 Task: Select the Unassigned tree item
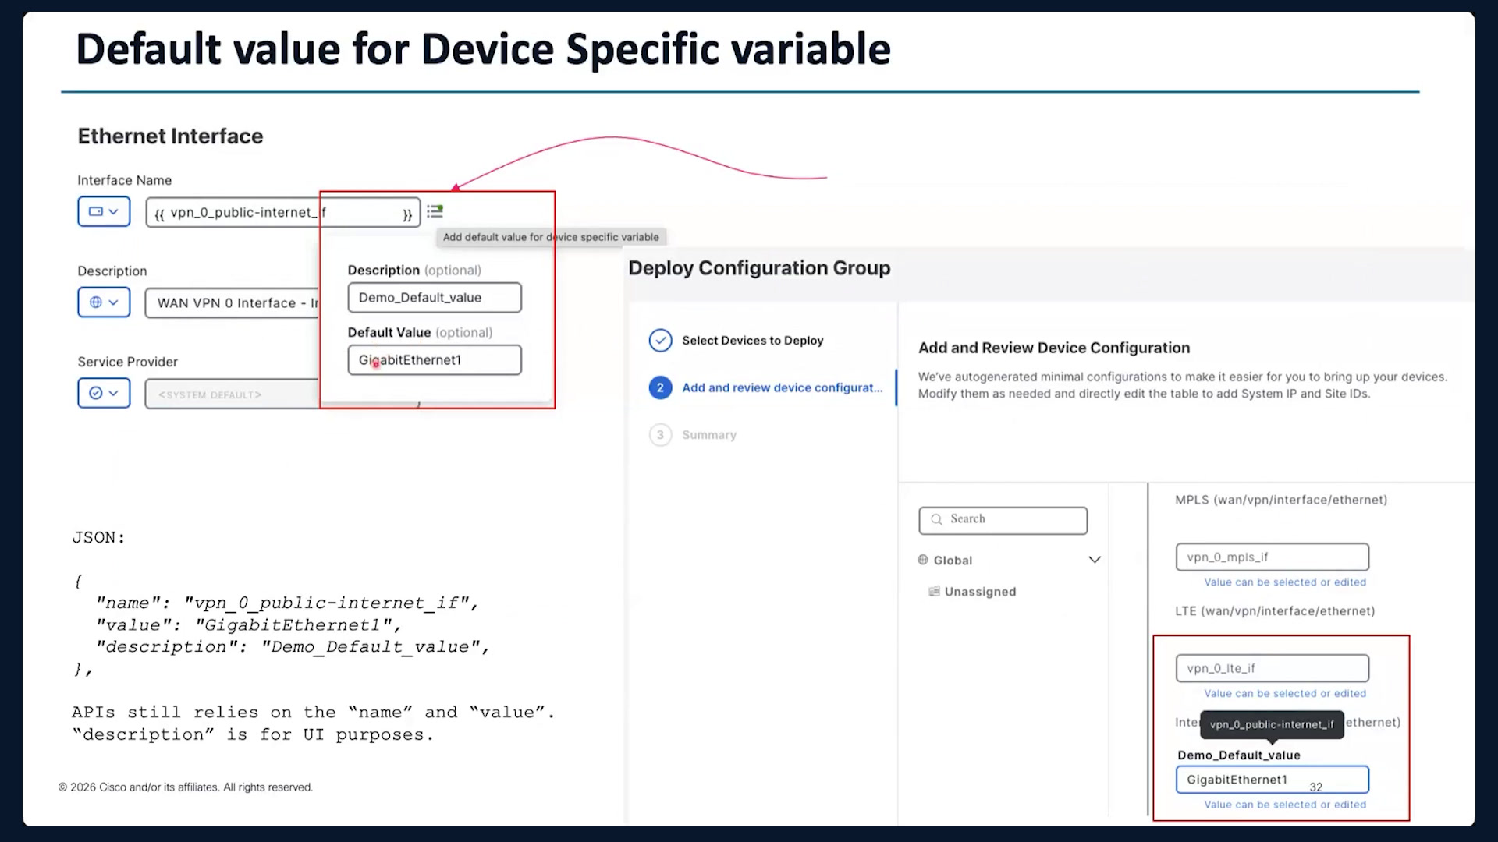click(x=980, y=592)
